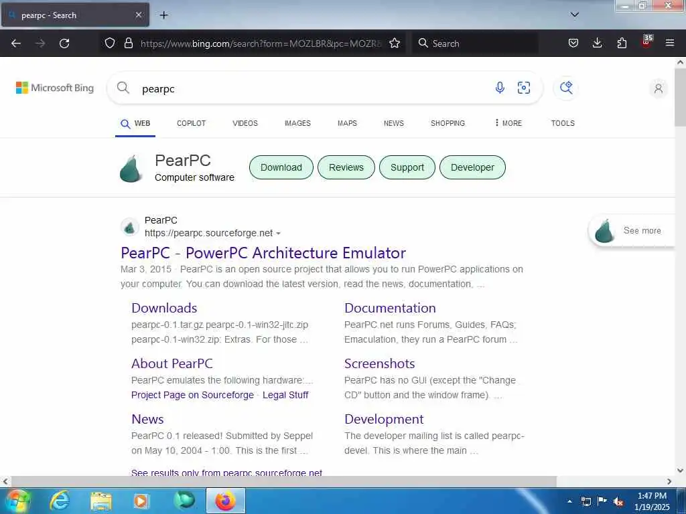Click the magnifier icon in Bing search box
The image size is (686, 514).
click(123, 88)
